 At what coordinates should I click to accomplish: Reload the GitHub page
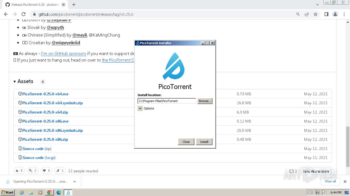[x=24, y=14]
